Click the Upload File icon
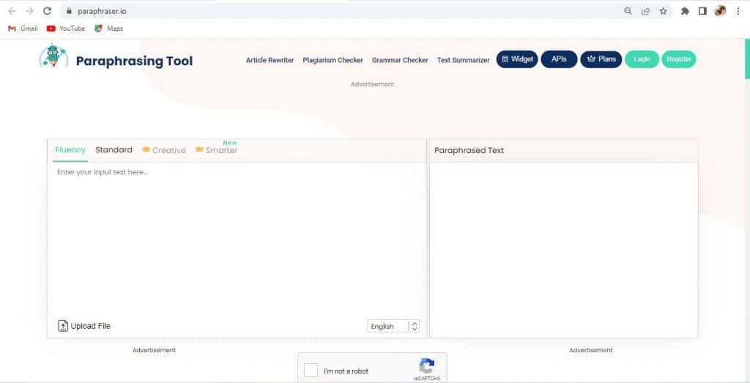This screenshot has width=750, height=383. click(x=63, y=326)
